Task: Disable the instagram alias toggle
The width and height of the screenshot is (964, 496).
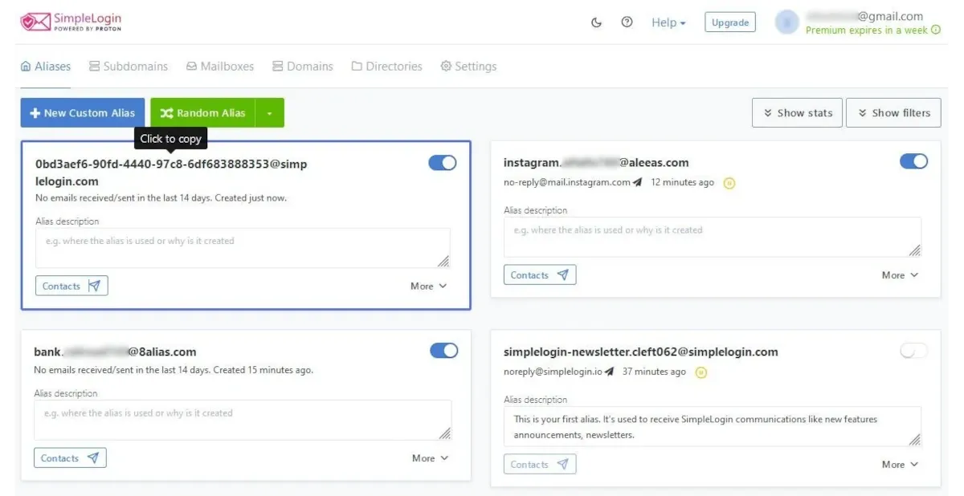Action: click(913, 161)
